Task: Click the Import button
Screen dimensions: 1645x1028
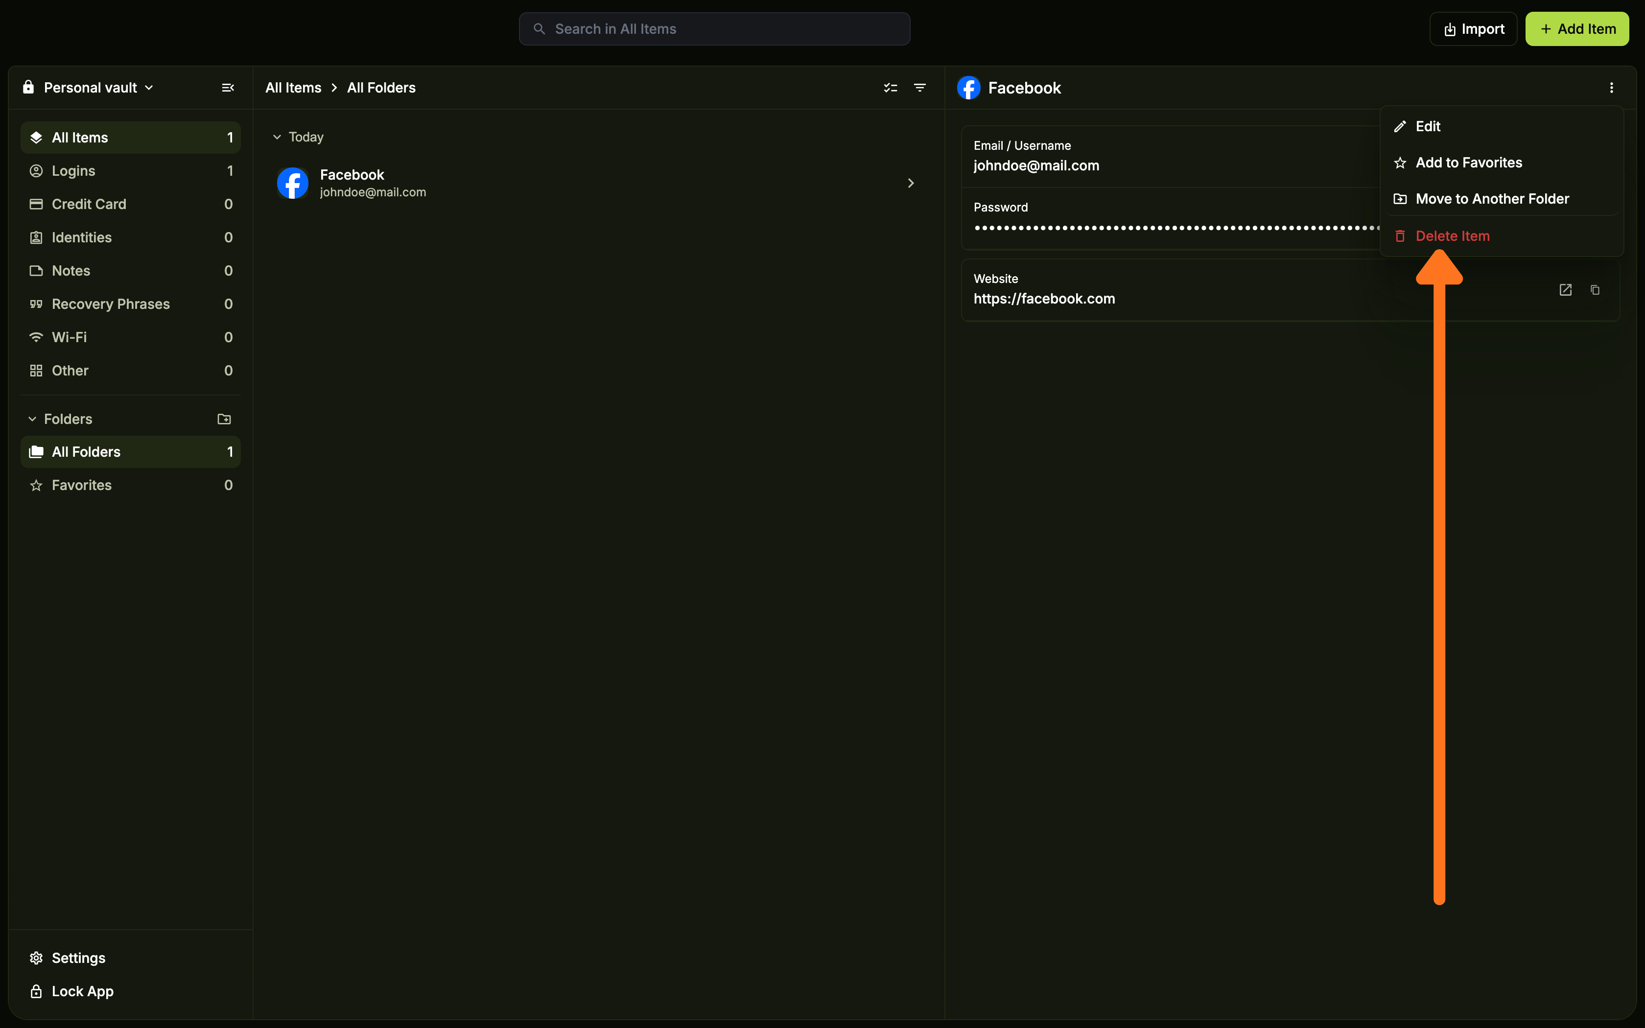Action: click(1473, 29)
